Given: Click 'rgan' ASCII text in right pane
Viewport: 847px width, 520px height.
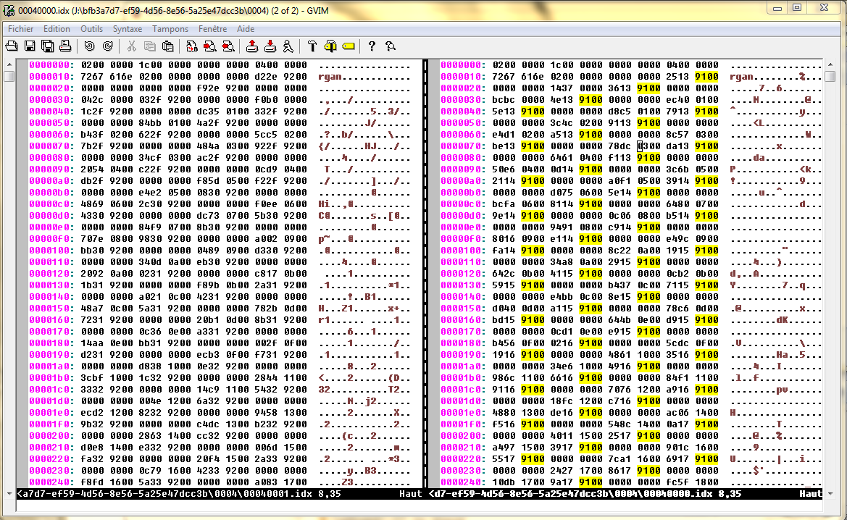Looking at the screenshot, I should [x=742, y=77].
